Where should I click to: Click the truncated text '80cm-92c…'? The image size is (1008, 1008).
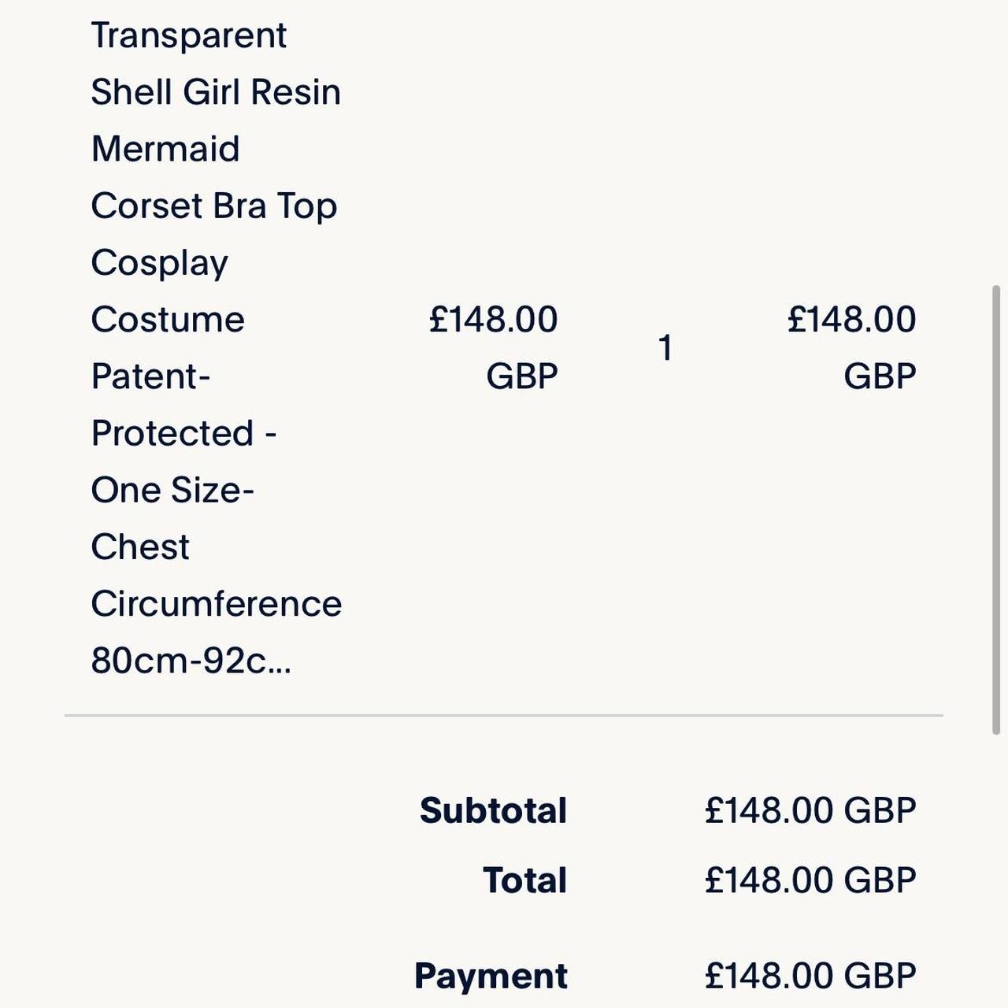(191, 661)
